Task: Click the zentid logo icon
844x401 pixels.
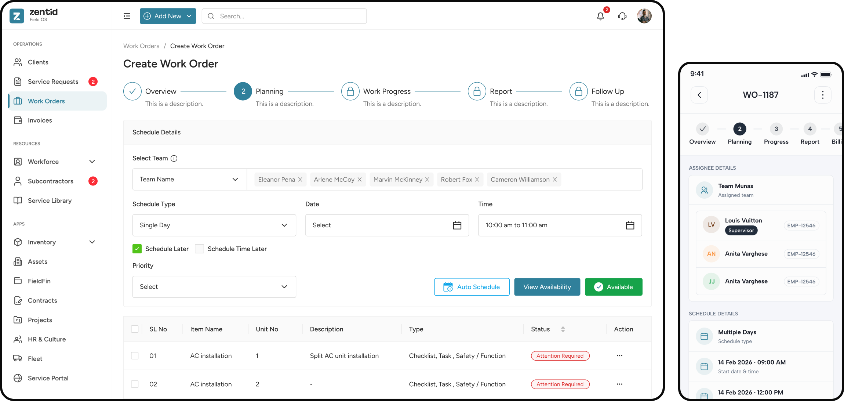Action: (x=17, y=16)
